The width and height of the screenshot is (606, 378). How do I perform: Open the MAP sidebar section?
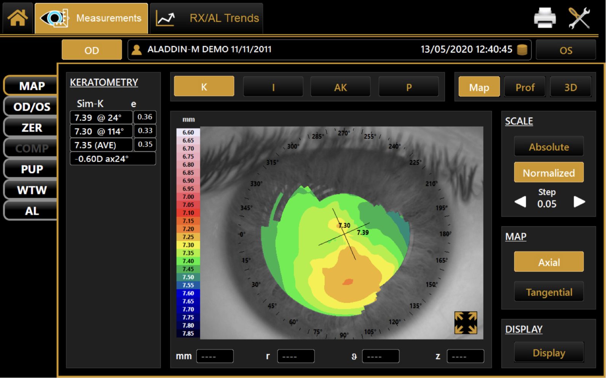click(31, 86)
